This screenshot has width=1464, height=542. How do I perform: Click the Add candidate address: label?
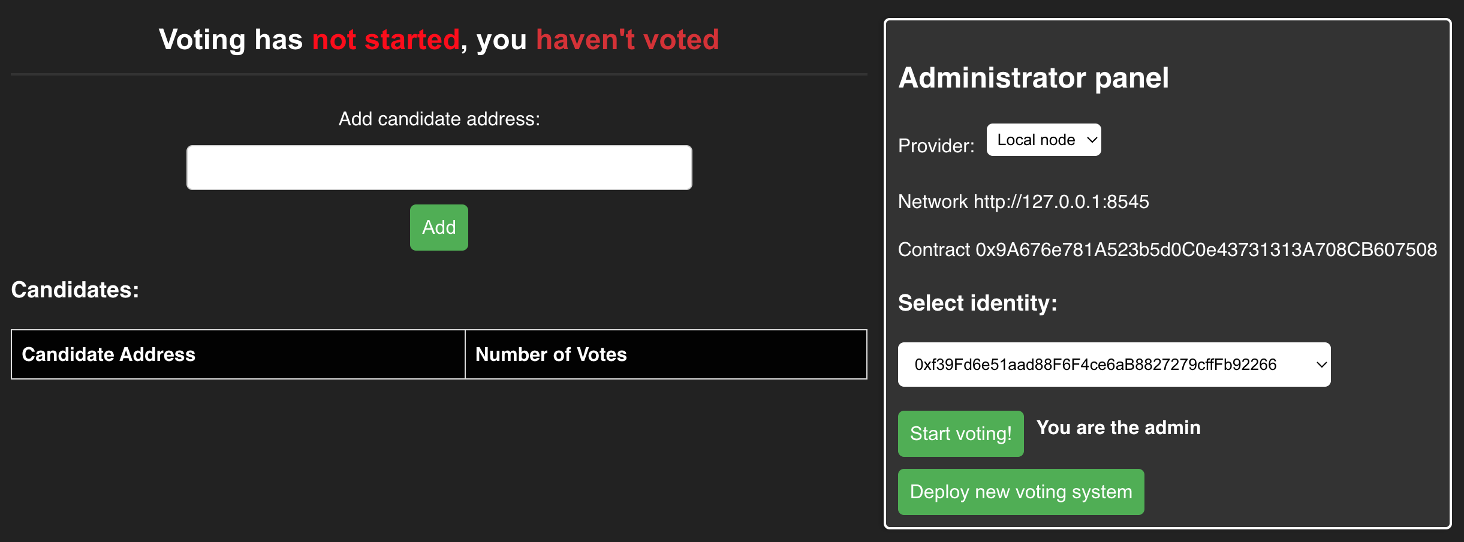(439, 119)
